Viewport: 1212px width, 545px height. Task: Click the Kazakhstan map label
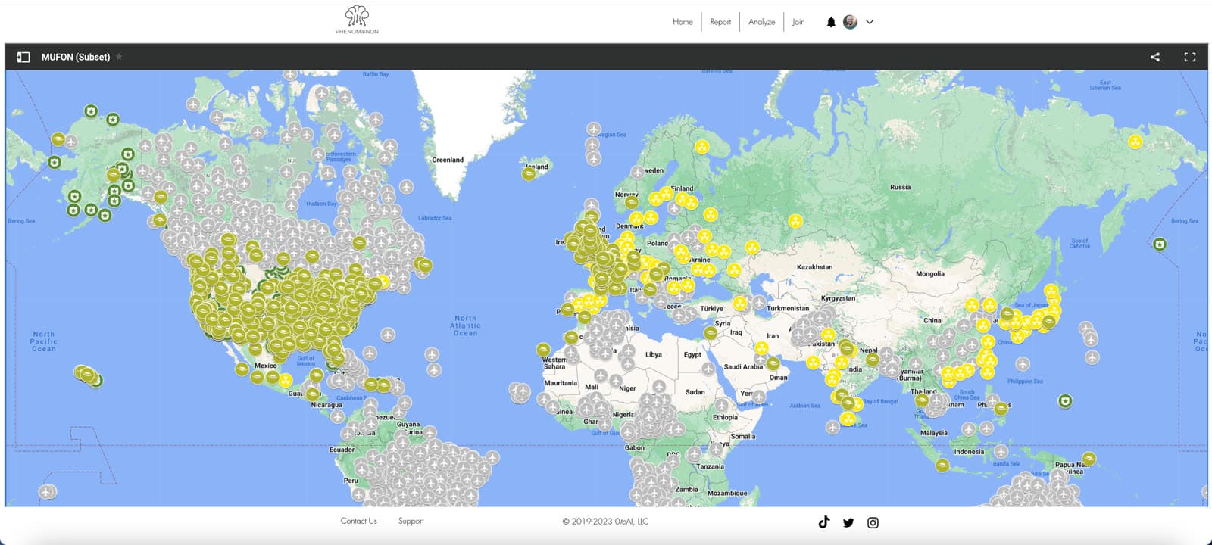coord(814,267)
